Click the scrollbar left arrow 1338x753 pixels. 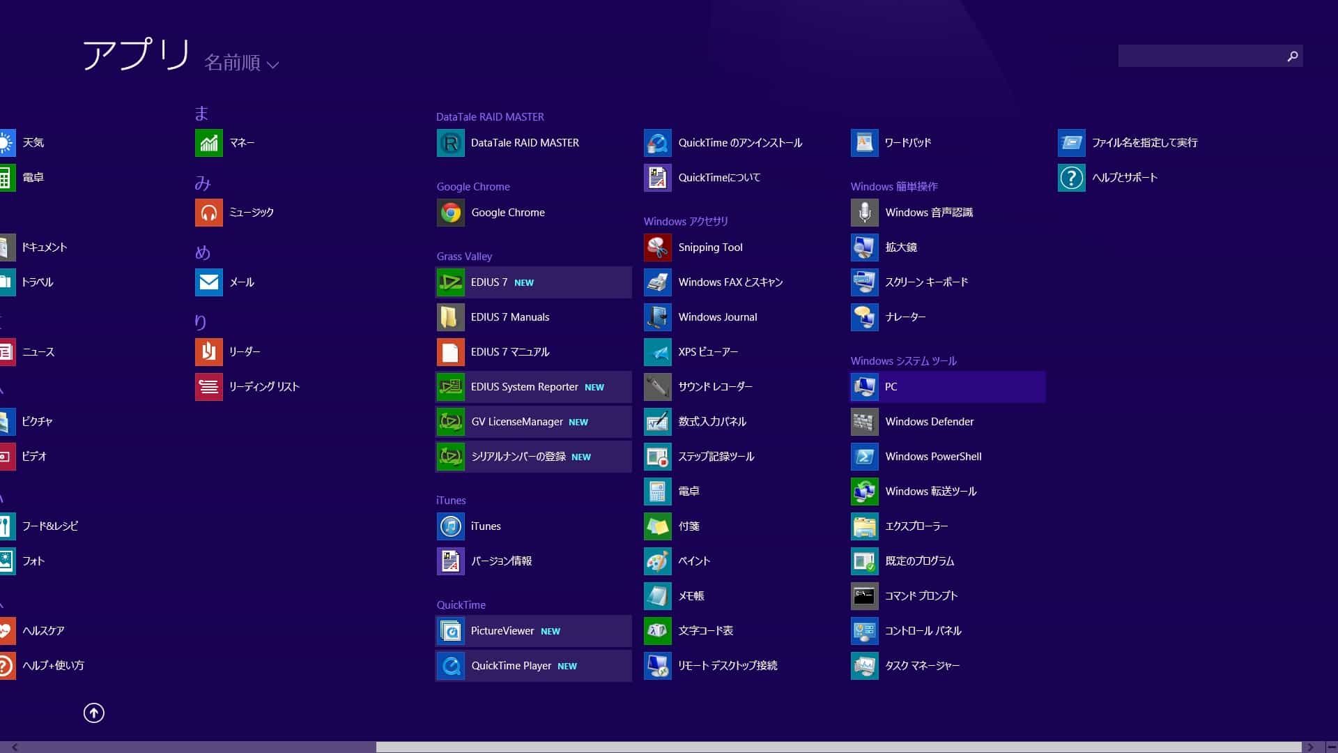click(x=15, y=747)
